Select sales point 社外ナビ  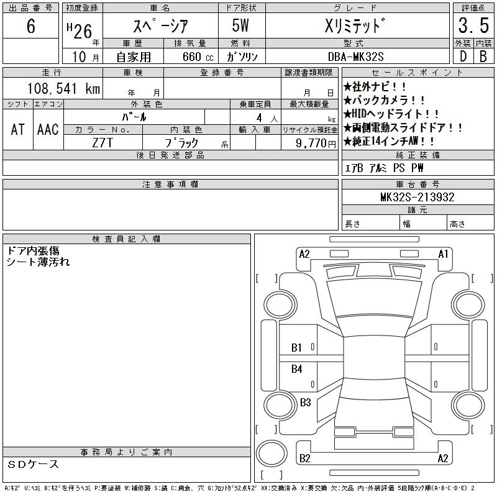375,86
